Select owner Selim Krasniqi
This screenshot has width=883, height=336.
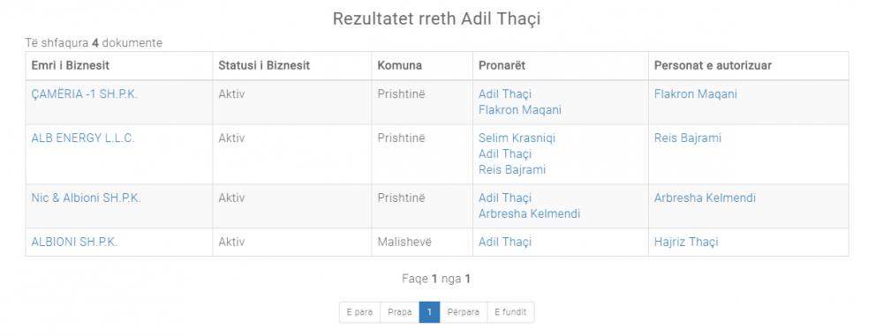click(517, 138)
